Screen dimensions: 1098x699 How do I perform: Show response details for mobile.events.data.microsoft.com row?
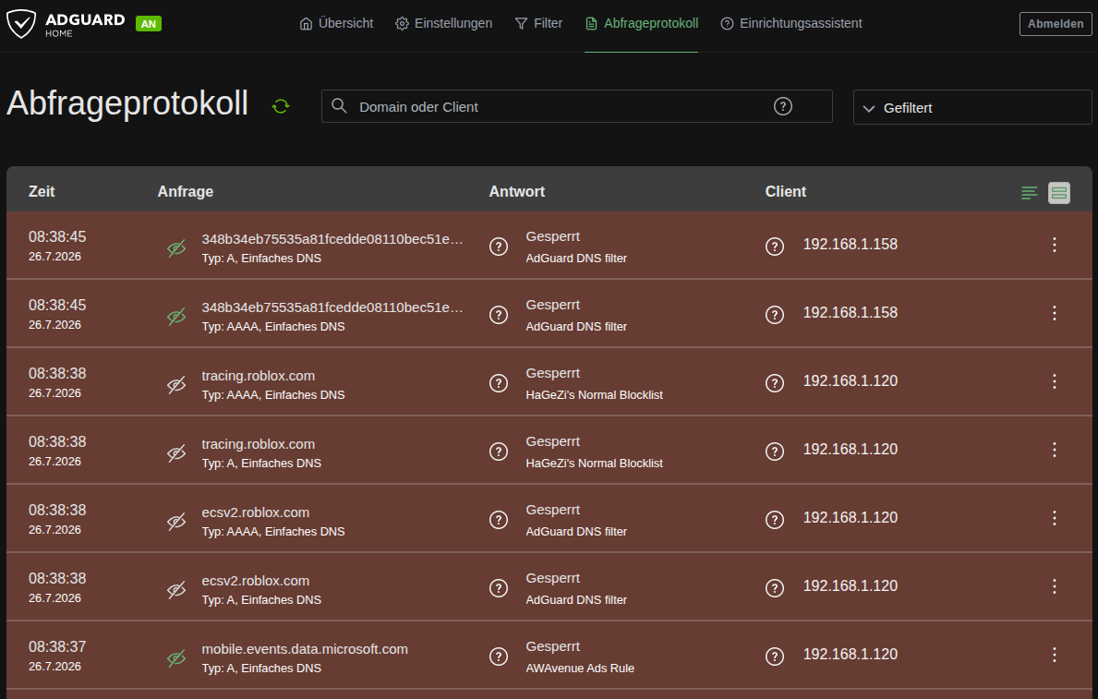click(499, 657)
